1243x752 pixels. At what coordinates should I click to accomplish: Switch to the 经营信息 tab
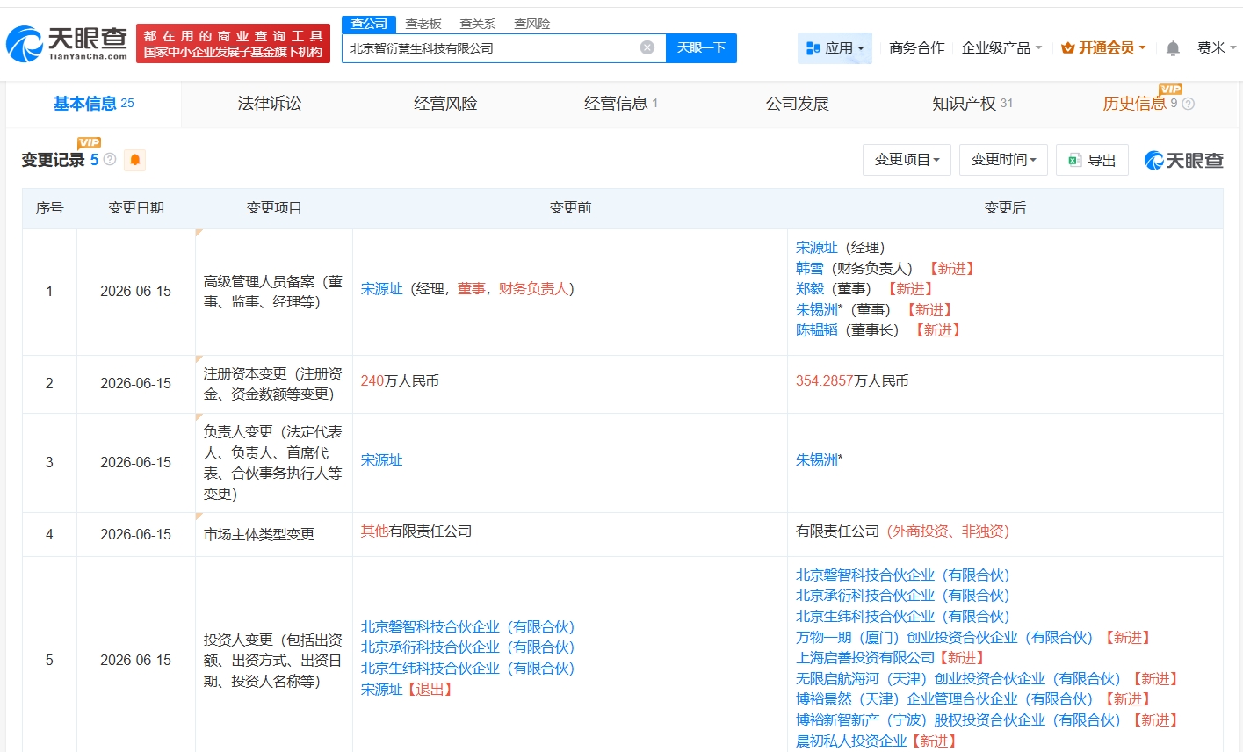point(621,104)
